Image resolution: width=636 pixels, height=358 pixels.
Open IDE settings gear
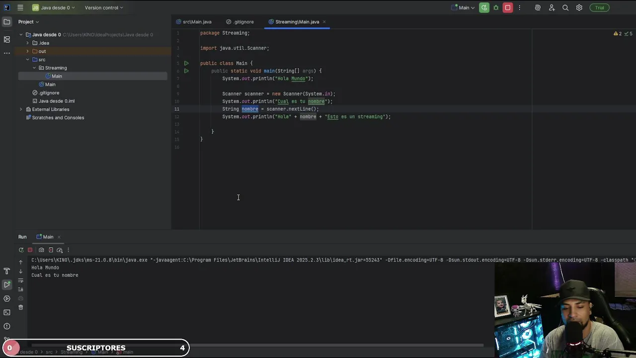(579, 7)
